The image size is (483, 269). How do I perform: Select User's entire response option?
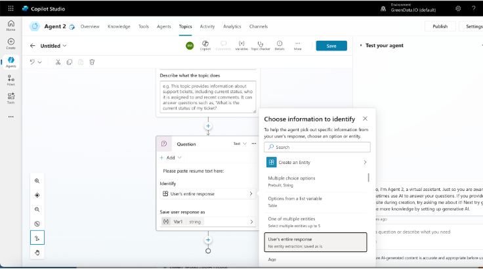[316, 243]
